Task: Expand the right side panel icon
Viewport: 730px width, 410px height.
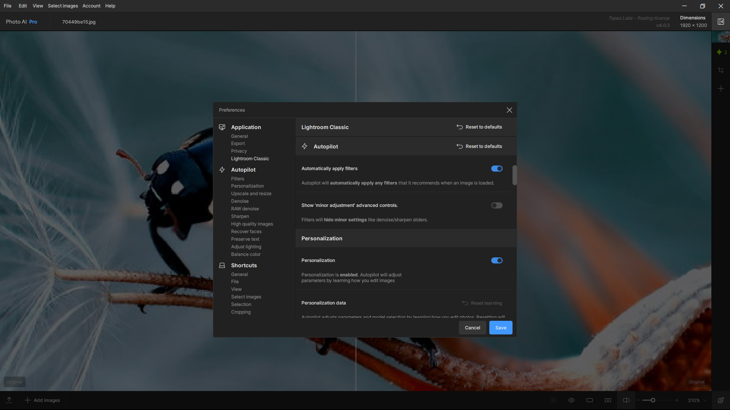Action: pyautogui.click(x=721, y=22)
